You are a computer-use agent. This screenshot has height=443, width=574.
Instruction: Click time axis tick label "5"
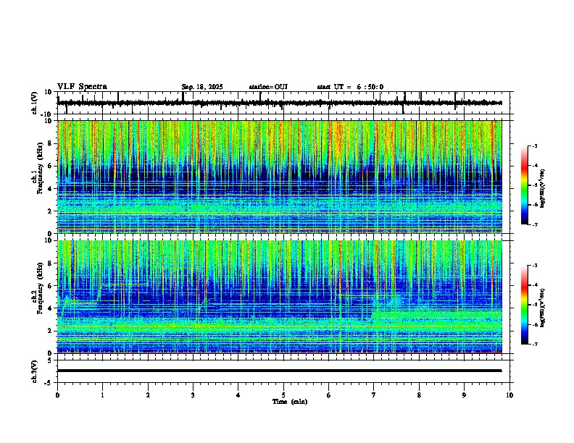pos(283,395)
